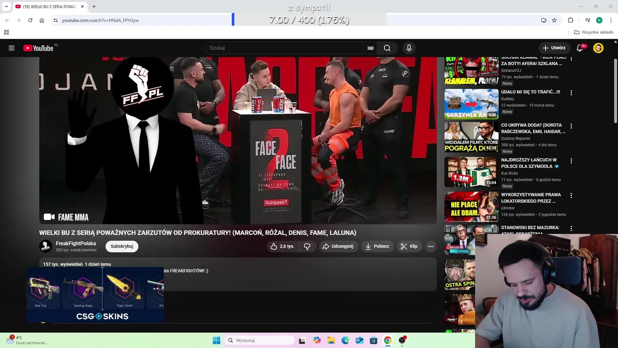The image size is (618, 348).
Task: Open options for SUCHAR KŁAMAŁ video
Action: coord(571,59)
